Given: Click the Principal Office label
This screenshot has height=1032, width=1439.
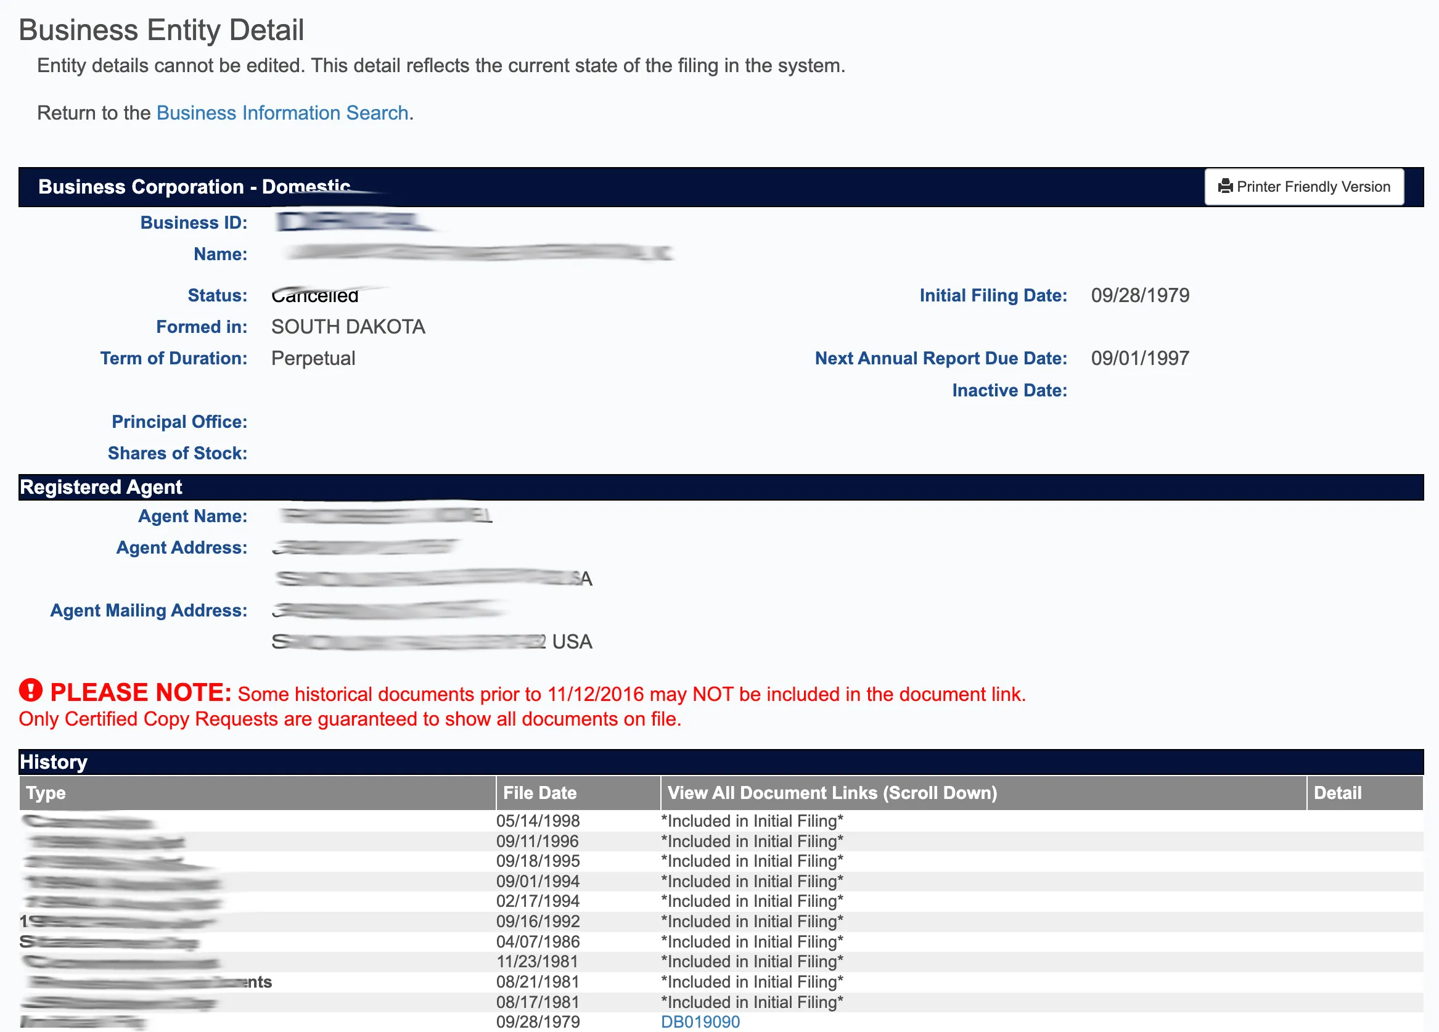Looking at the screenshot, I should tap(179, 422).
